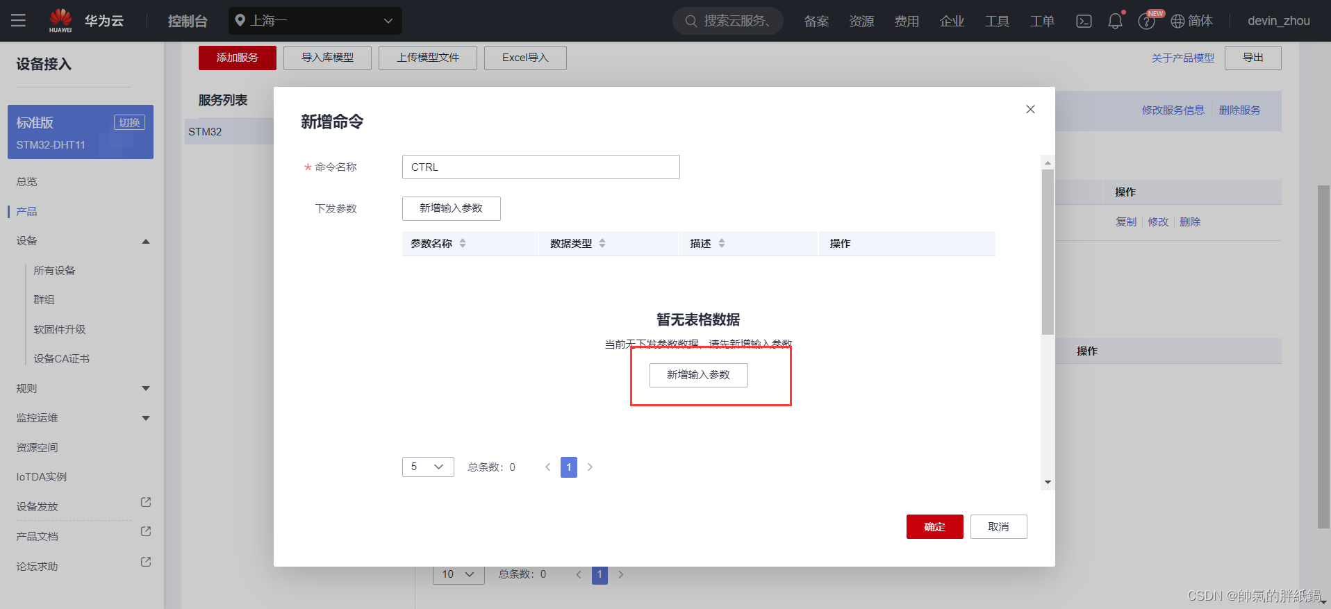Go to previous page in background pagination

click(x=579, y=574)
